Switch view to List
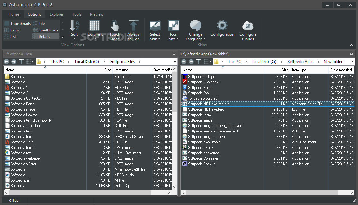Screen dimensions: 358x205 (x=10, y=37)
